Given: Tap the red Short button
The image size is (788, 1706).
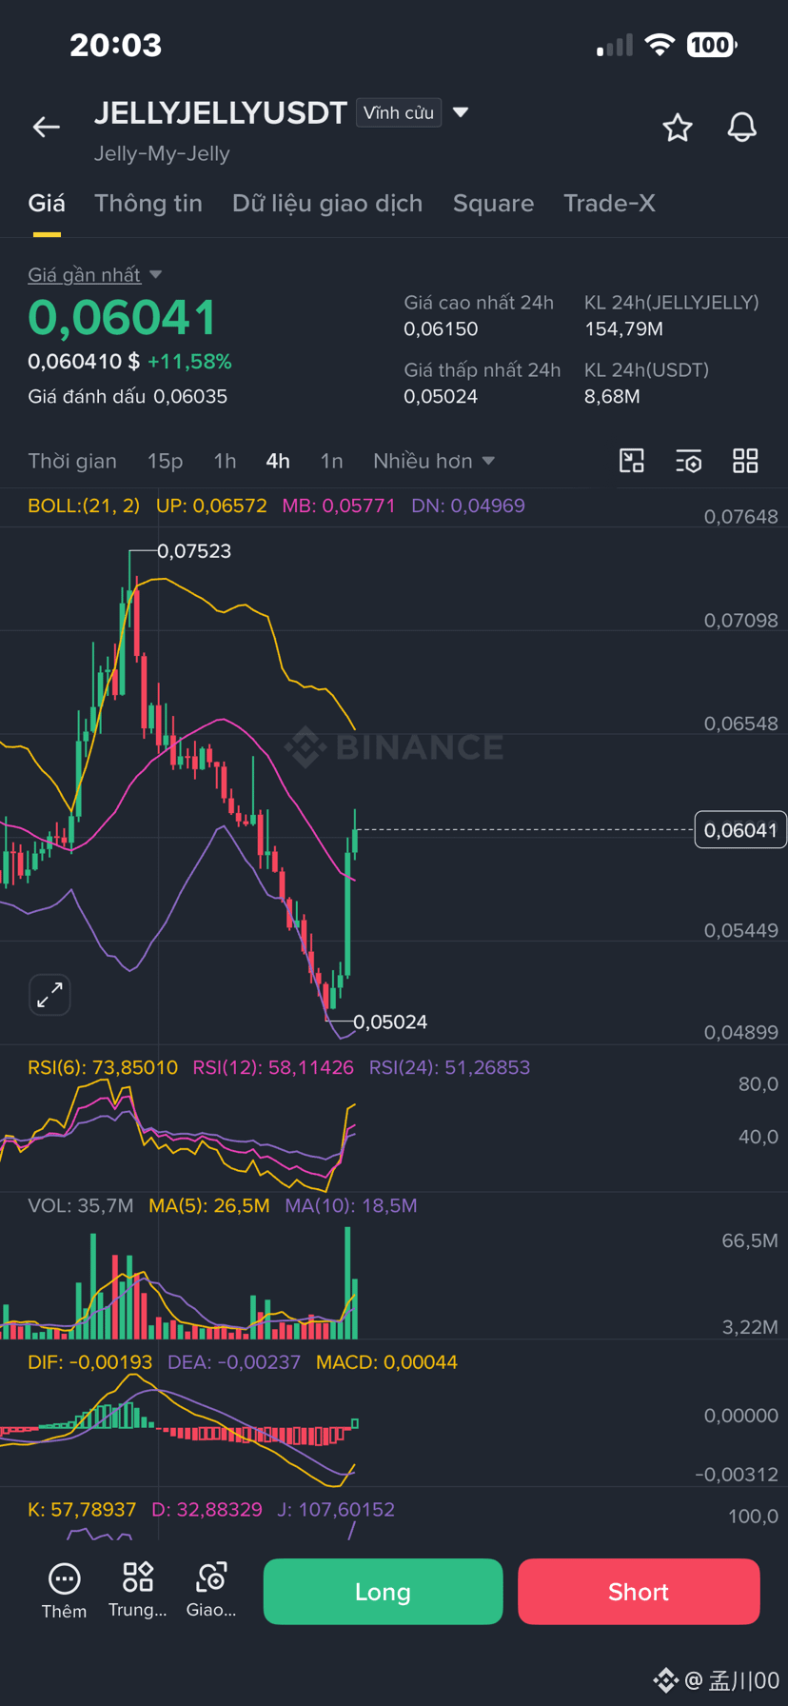Looking at the screenshot, I should pos(639,1592).
